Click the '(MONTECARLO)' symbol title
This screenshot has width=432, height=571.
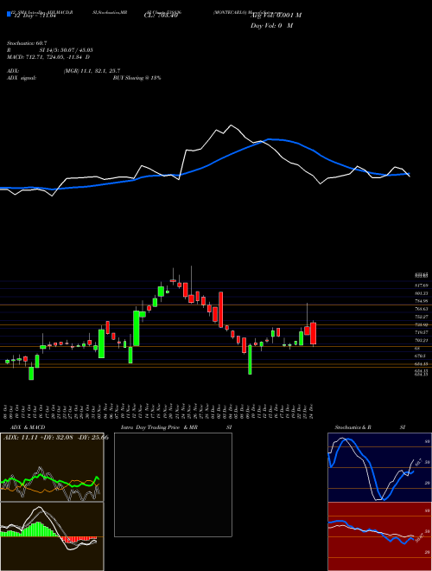(x=230, y=12)
